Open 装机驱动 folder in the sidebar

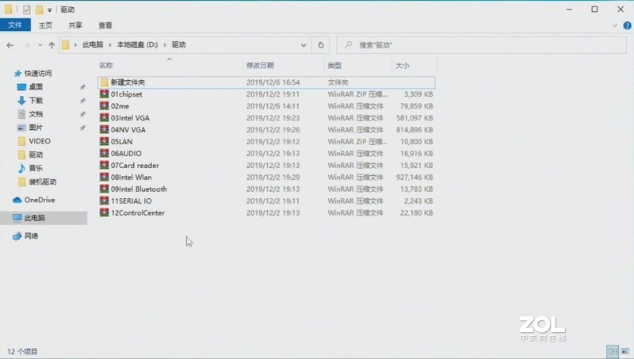43,181
